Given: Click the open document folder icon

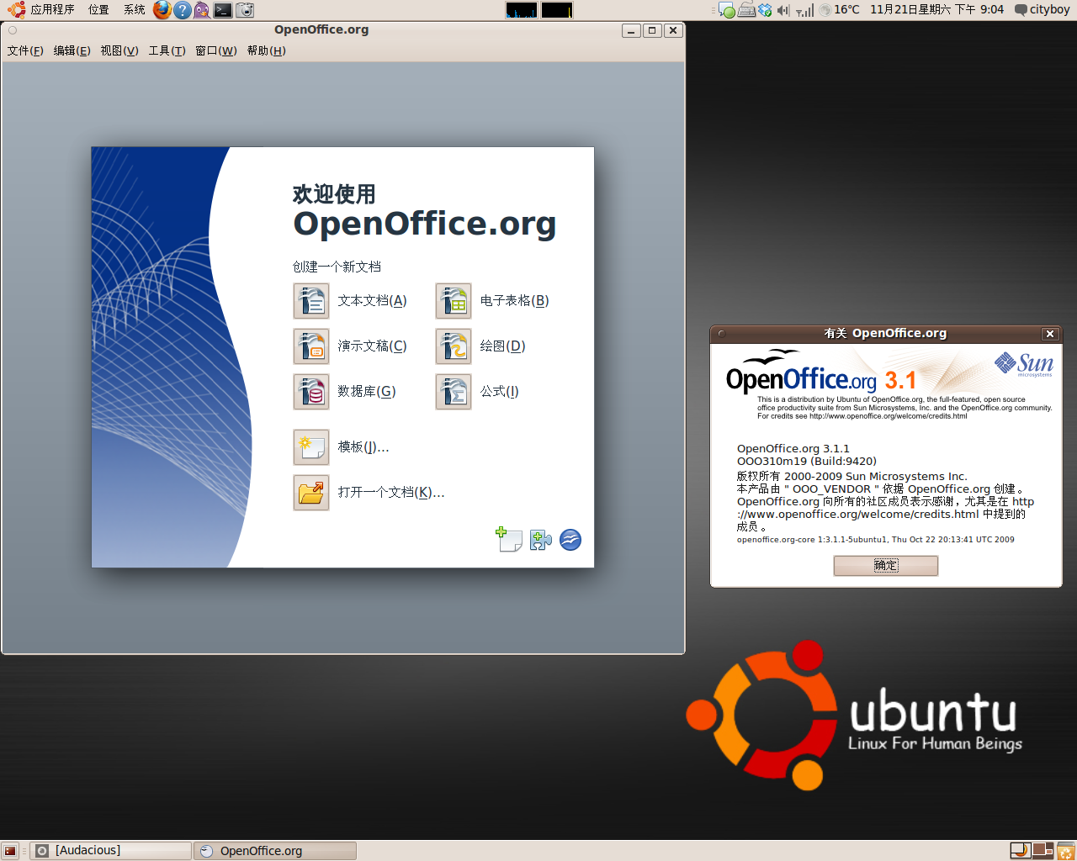Looking at the screenshot, I should (311, 493).
